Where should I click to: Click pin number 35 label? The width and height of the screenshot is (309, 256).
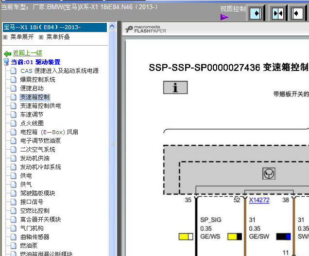point(188,200)
